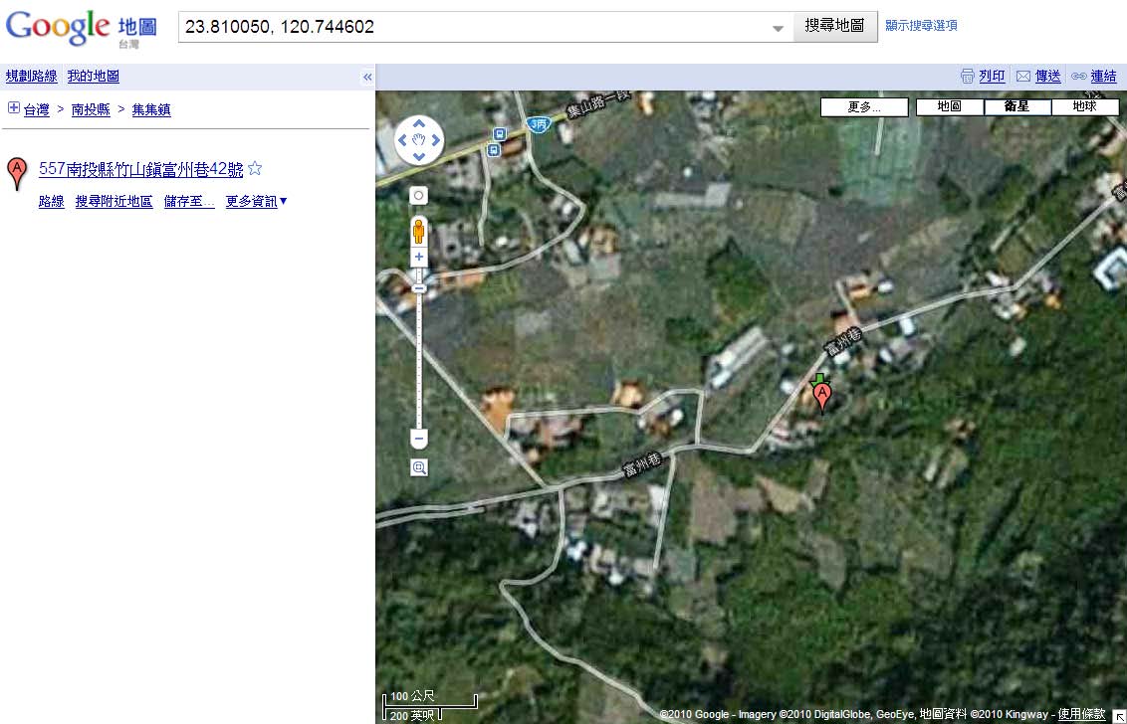
Task: Star the 富州巷42號 address result
Action: [x=255, y=169]
